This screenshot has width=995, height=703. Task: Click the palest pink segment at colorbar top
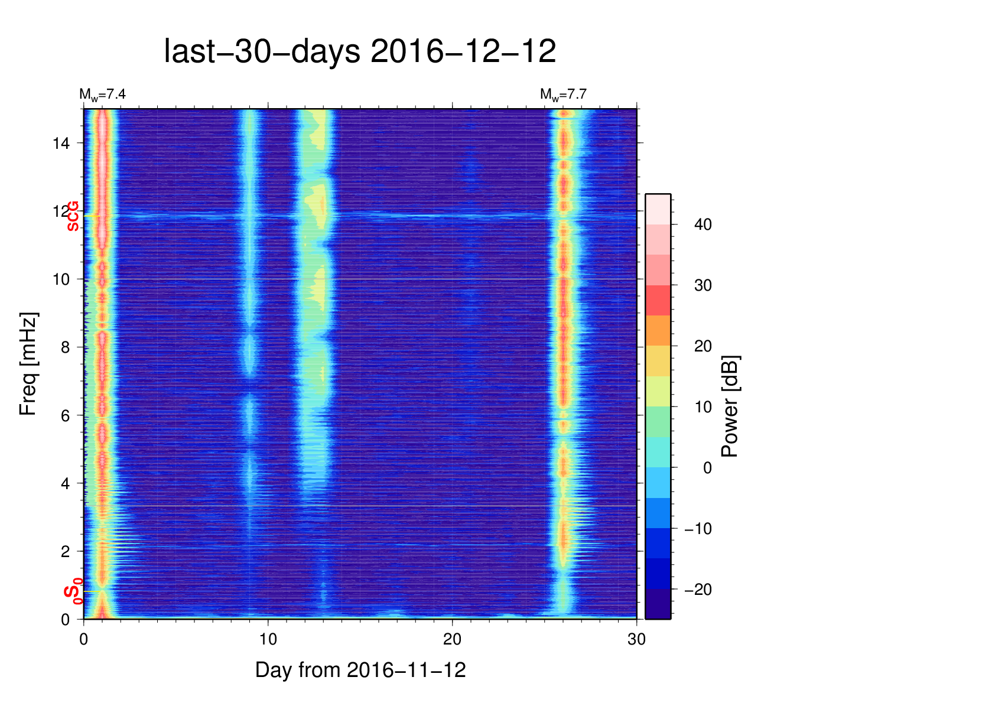pyautogui.click(x=658, y=209)
